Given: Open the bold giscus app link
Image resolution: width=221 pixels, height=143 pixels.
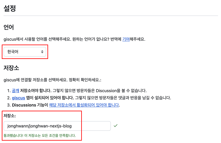Looking at the screenshot, I should [x=19, y=98].
